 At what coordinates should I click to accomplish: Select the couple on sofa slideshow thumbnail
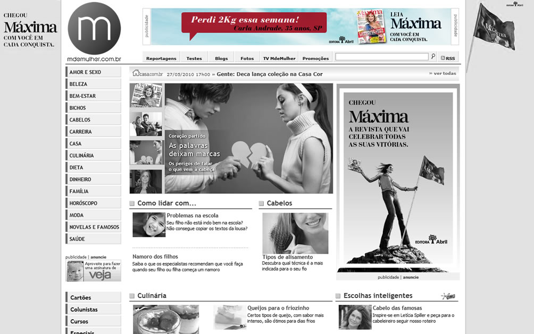pos(146,124)
